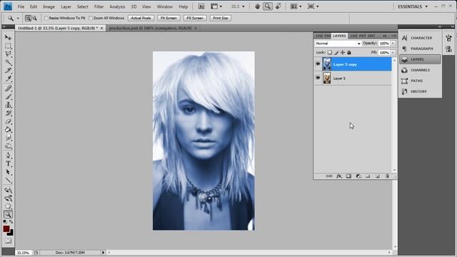Click Create new layer icon

(x=378, y=176)
